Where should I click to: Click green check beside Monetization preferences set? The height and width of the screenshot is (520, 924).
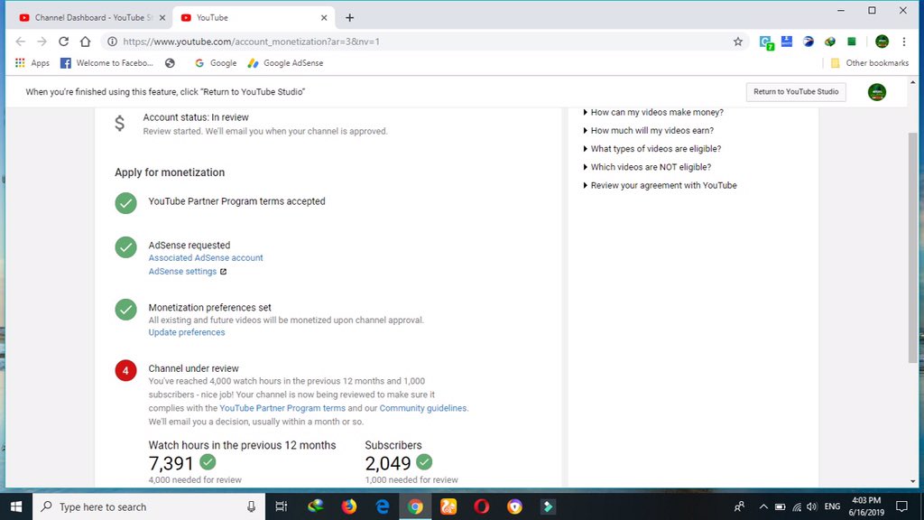tap(125, 310)
